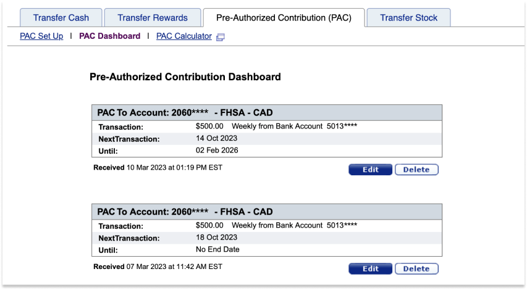This screenshot has width=527, height=290.
Task: Select the Pre-Authorized Contribution (PAC) tab
Action: point(284,18)
